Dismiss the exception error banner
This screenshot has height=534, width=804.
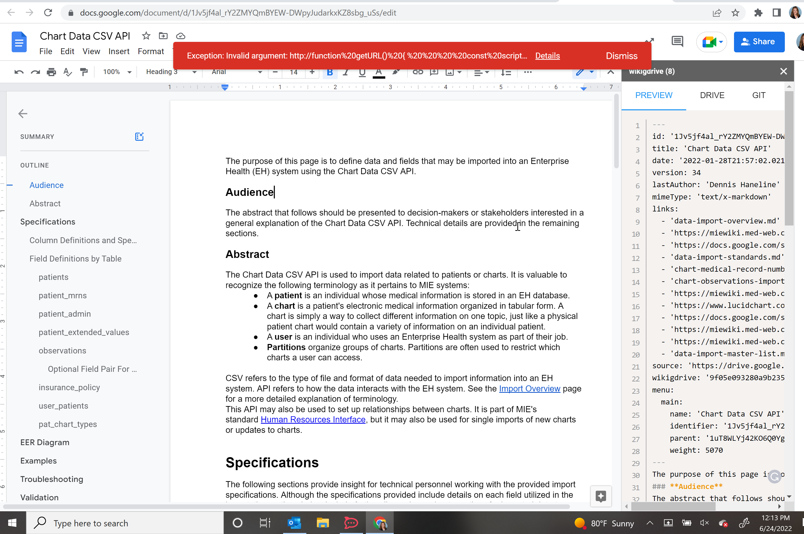(621, 55)
